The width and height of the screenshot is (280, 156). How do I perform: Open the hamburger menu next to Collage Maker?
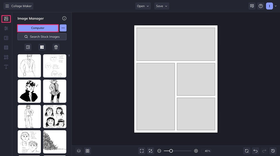pos(7,6)
